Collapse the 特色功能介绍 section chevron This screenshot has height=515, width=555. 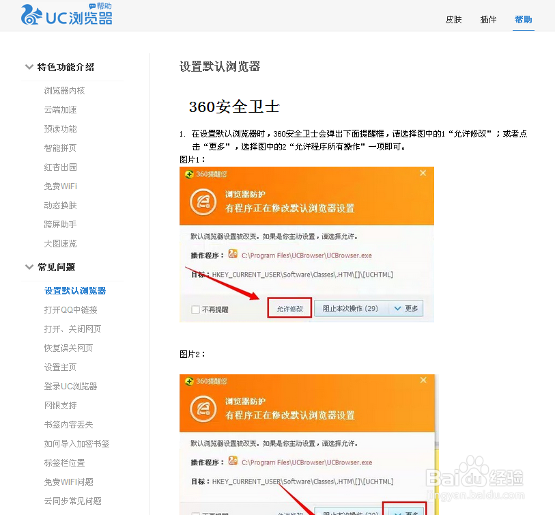pyautogui.click(x=29, y=66)
